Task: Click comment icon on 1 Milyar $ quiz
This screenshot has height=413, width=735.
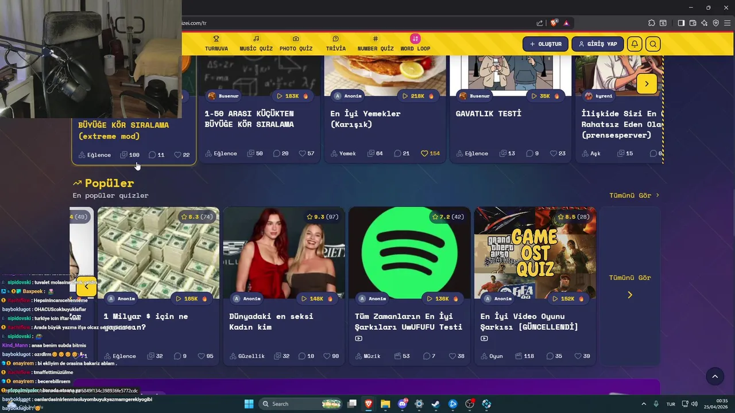Action: point(177,356)
